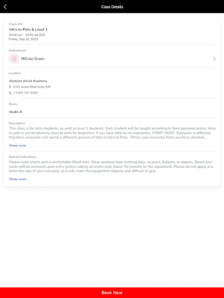Open instructor details via the right-facing arrow
This screenshot has width=224, height=298.
click(214, 59)
